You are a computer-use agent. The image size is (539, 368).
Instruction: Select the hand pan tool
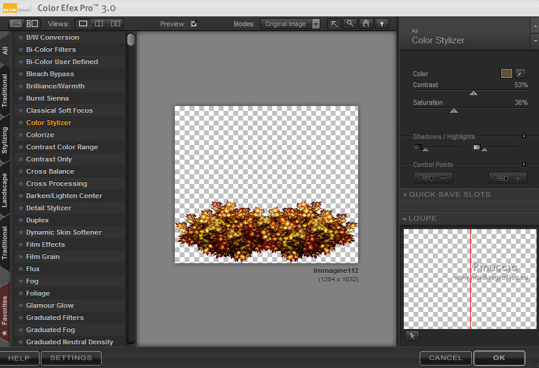[x=366, y=24]
